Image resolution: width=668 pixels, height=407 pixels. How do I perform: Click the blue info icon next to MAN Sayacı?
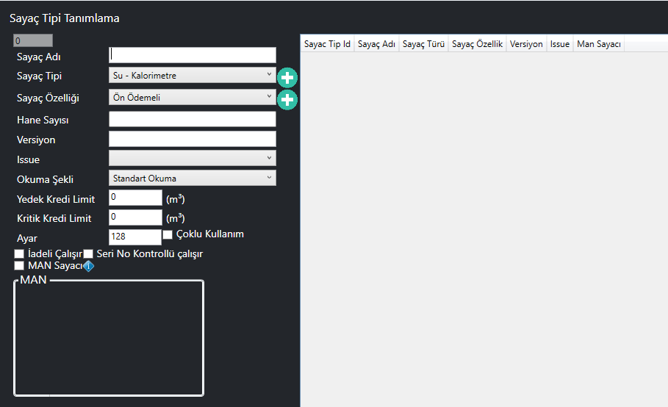point(87,267)
